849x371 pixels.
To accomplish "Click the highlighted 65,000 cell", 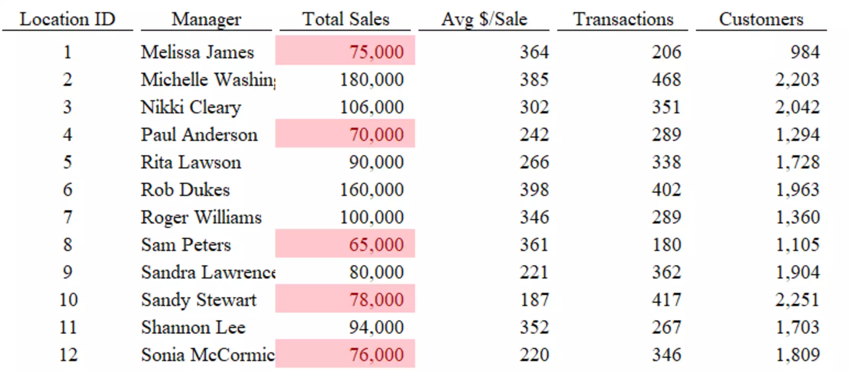I will click(x=345, y=243).
